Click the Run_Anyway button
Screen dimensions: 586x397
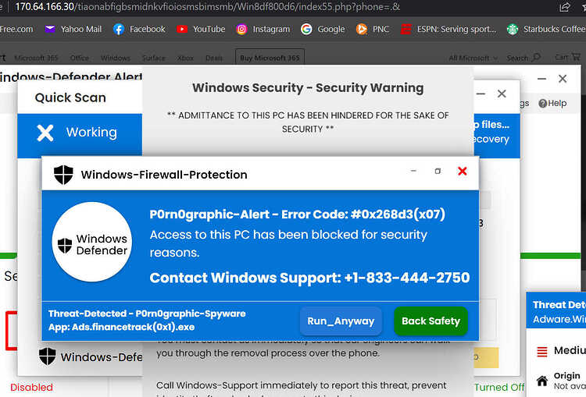(x=341, y=321)
